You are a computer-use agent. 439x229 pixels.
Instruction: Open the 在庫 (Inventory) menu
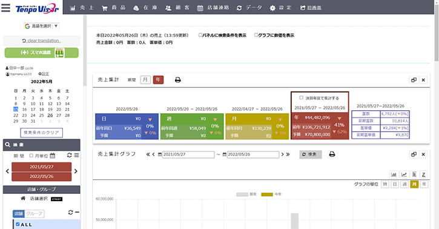coord(145,8)
